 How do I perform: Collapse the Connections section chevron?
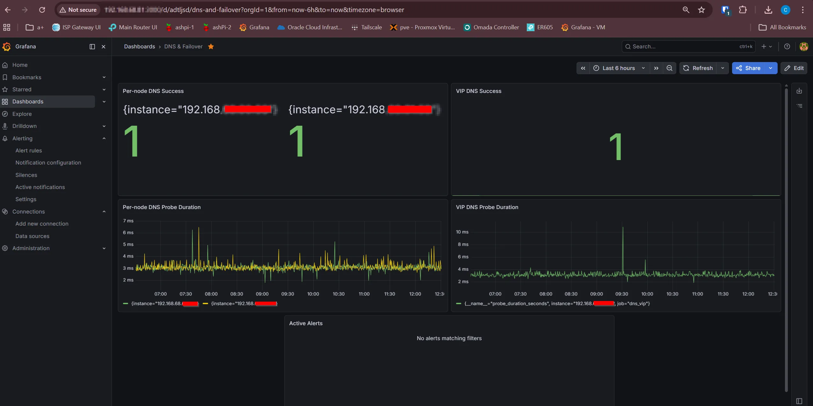[x=104, y=212]
